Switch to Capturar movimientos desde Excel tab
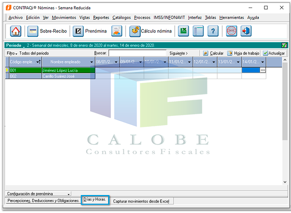This screenshot has width=291, height=213. click(141, 201)
